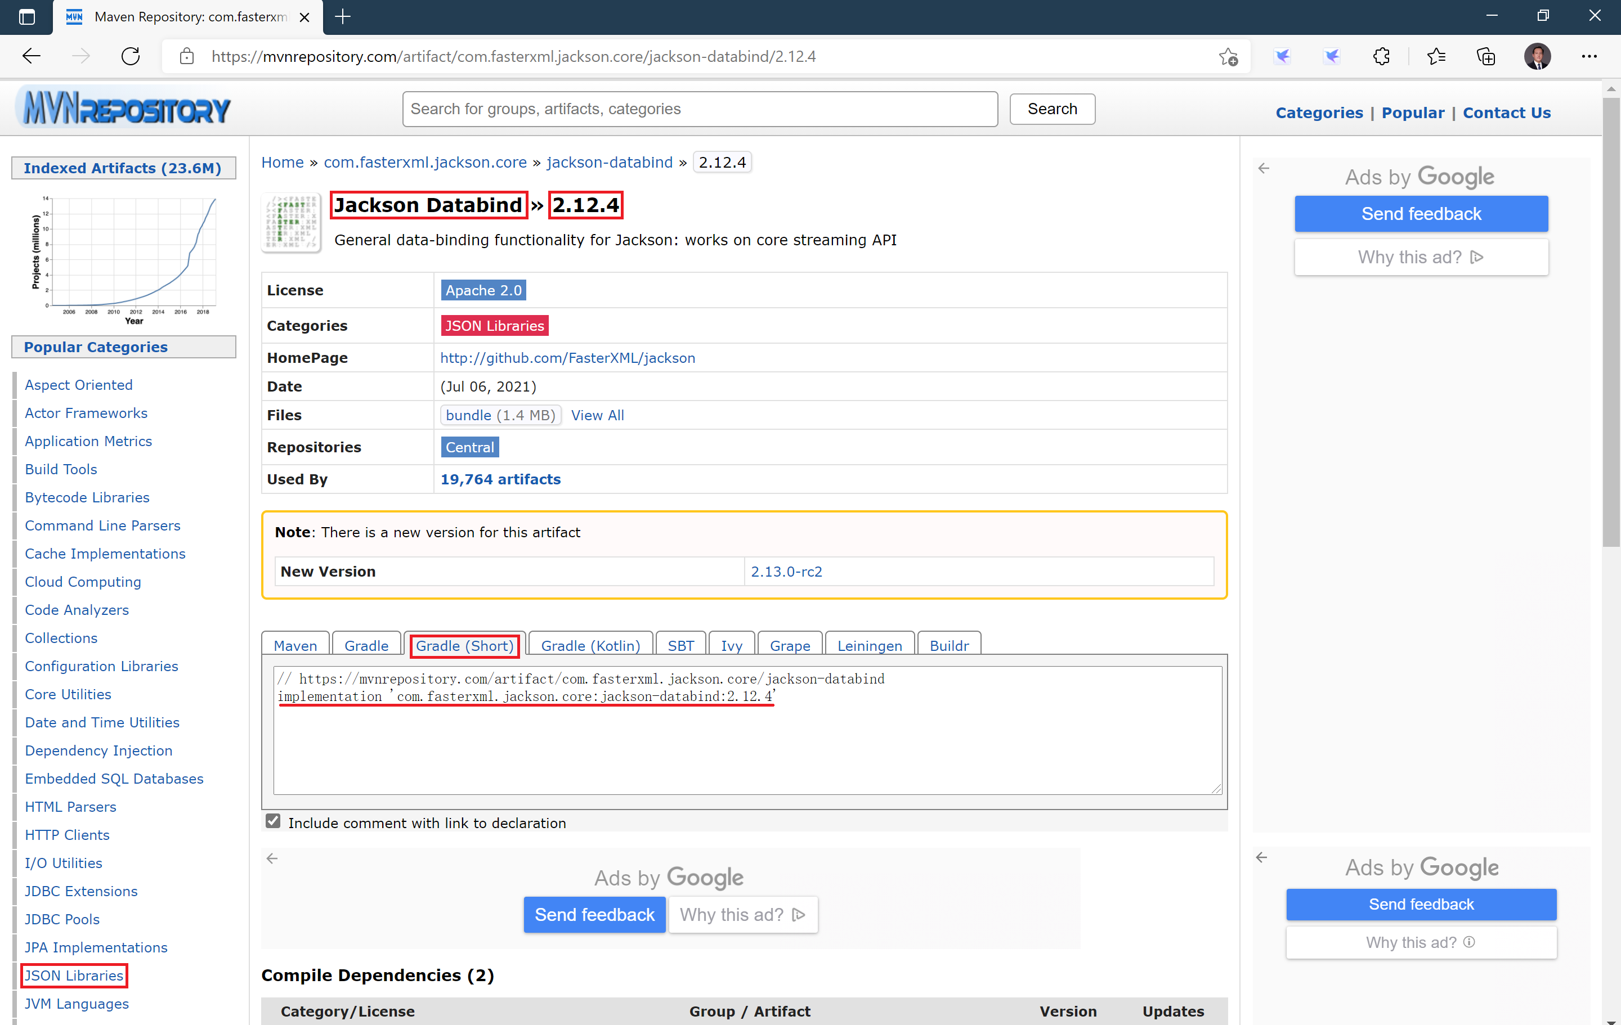1621x1025 pixels.
Task: Add this page to favorites
Action: tap(1229, 56)
